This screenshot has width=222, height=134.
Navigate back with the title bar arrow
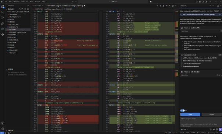[x=73, y=1]
